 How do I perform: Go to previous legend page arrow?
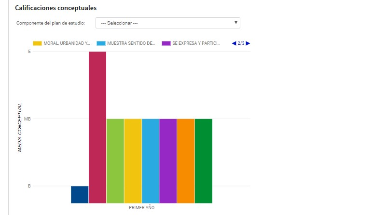tap(234, 43)
